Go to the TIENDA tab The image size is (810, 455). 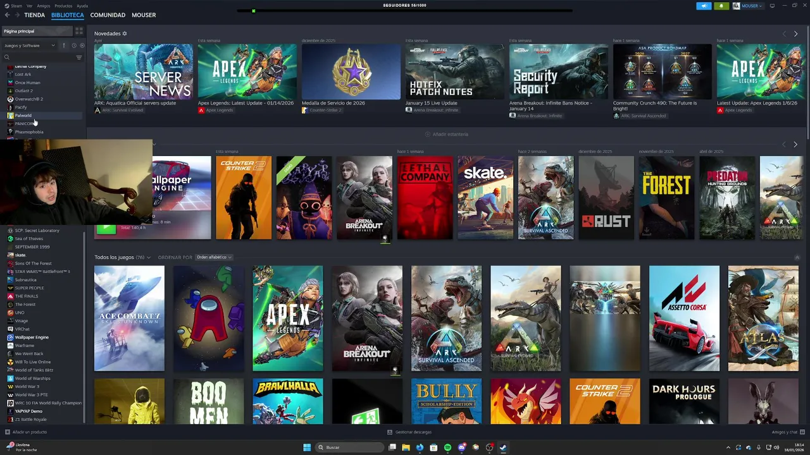tap(34, 15)
